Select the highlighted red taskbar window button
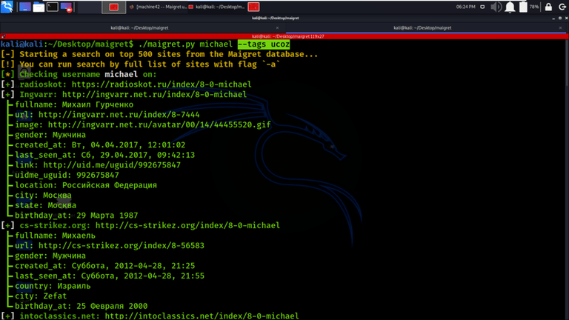Viewport: 569px width, 320px height. pyautogui.click(x=113, y=7)
